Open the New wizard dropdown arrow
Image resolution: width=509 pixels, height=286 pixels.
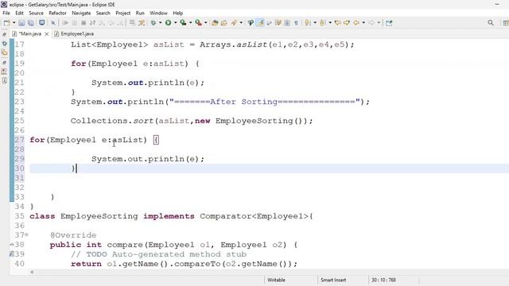(x=14, y=23)
